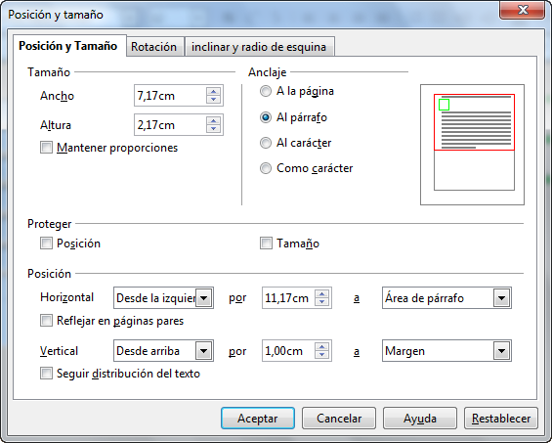Select the A la página anchor option
The image size is (552, 443).
266,91
